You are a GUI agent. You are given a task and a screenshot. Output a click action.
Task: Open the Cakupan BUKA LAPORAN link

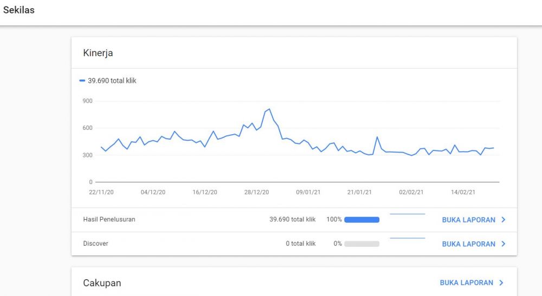pos(466,282)
